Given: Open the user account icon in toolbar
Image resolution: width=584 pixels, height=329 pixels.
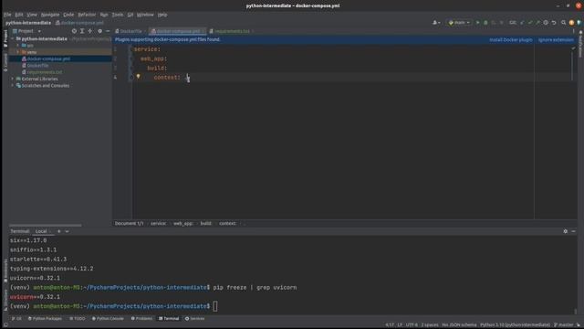Looking at the screenshot, I should point(436,23).
